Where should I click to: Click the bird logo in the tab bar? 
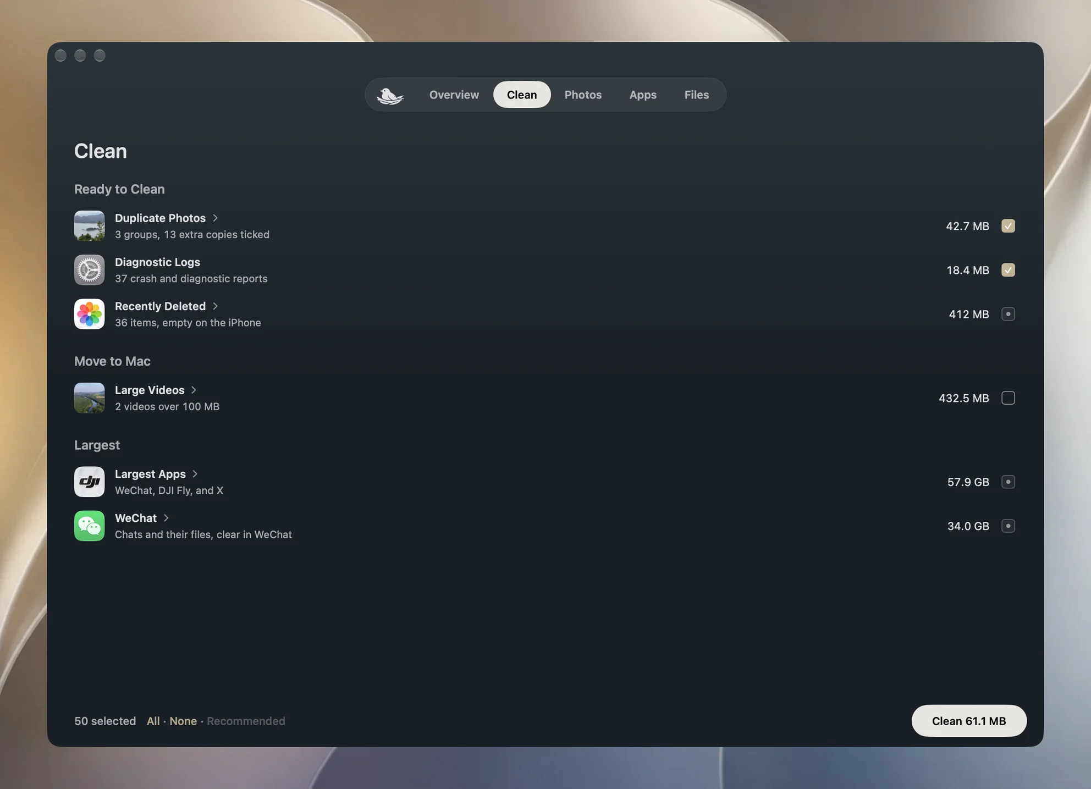pyautogui.click(x=390, y=96)
